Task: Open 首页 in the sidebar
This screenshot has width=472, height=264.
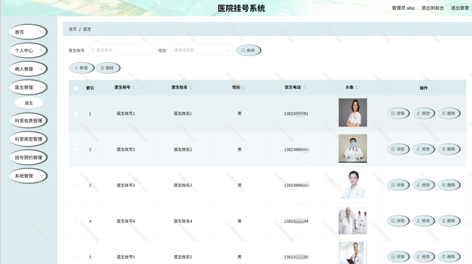Action: pos(28,32)
